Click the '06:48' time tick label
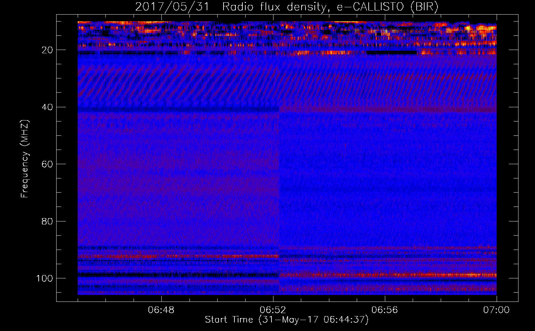 (x=161, y=310)
